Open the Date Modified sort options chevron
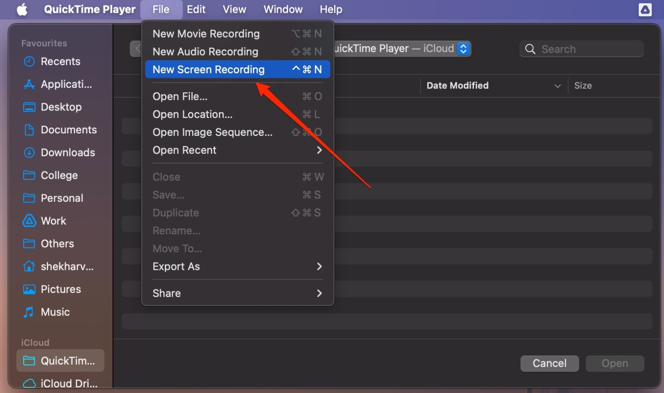The width and height of the screenshot is (664, 393). [558, 86]
